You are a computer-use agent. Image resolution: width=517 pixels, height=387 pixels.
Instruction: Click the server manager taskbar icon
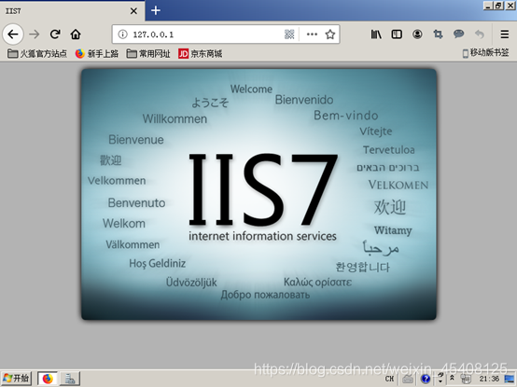[70, 379]
